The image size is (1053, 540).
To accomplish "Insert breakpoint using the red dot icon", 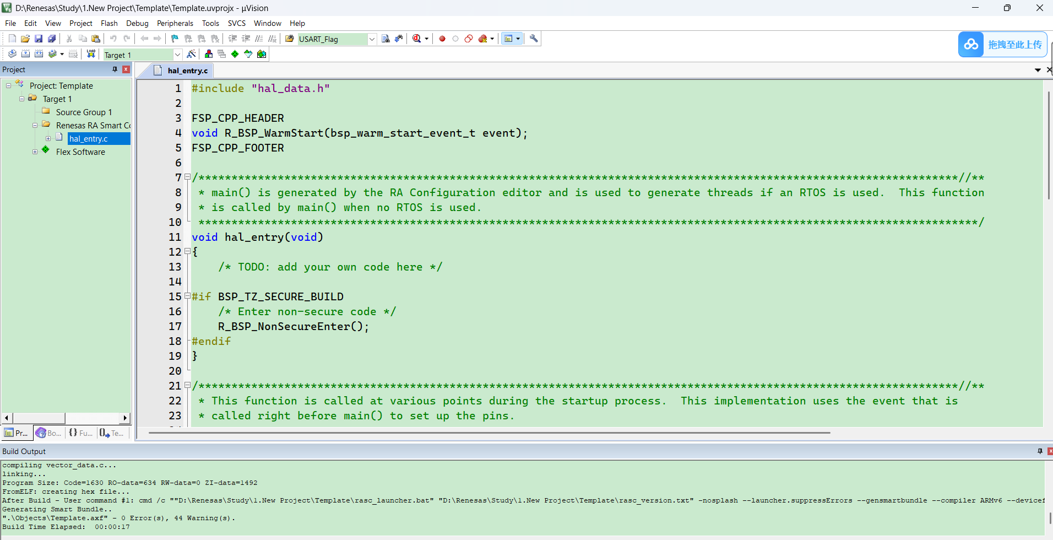I will point(442,39).
